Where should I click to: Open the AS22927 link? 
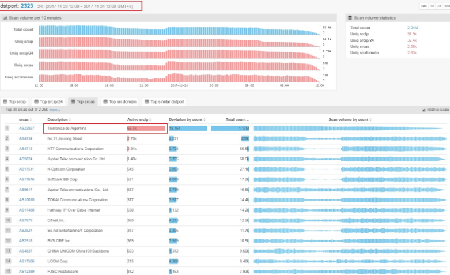(x=27, y=129)
